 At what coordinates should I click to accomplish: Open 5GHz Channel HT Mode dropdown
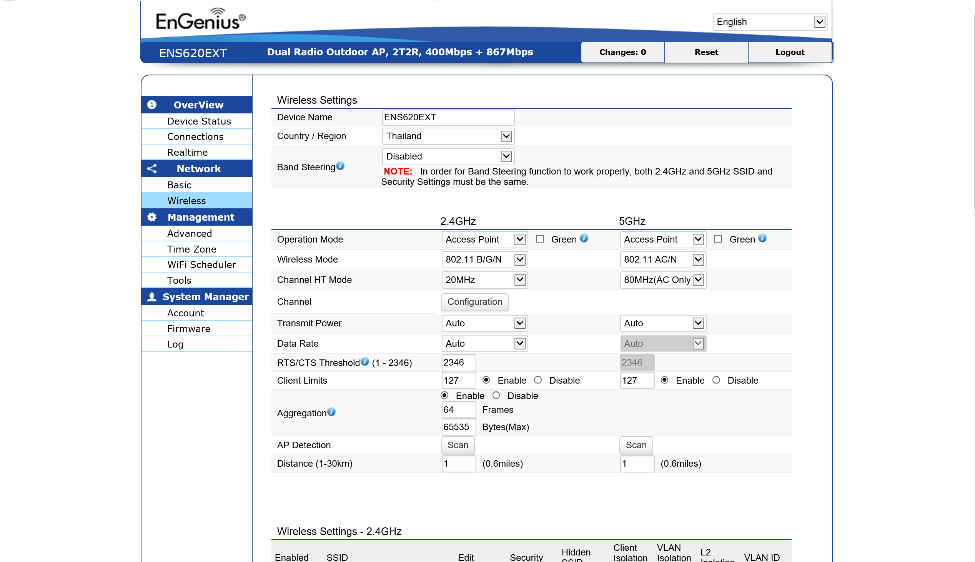click(x=663, y=280)
